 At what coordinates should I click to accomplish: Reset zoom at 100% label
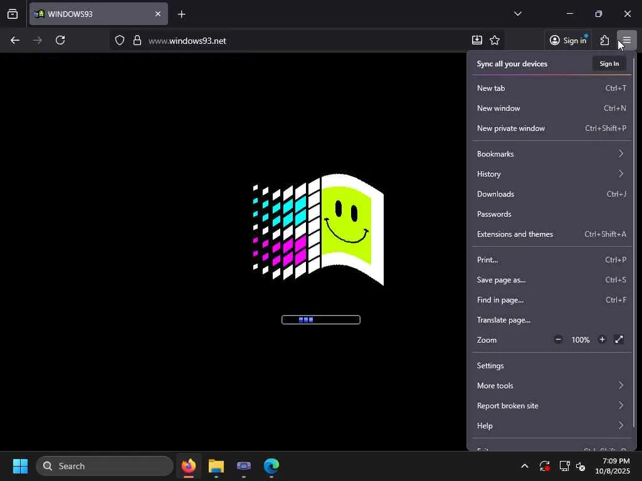click(x=581, y=340)
